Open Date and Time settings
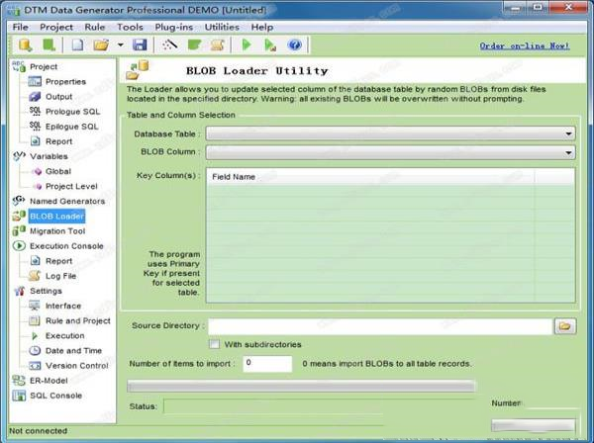This screenshot has width=594, height=443. pos(73,351)
